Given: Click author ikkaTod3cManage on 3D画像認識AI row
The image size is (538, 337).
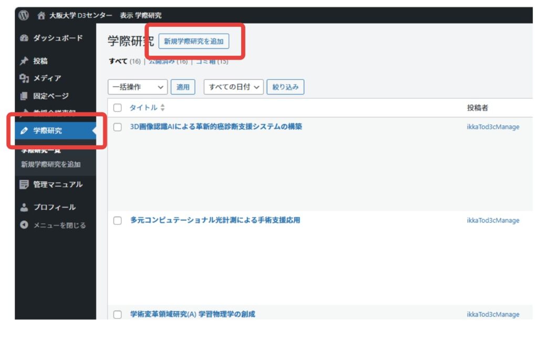Looking at the screenshot, I should pos(493,127).
